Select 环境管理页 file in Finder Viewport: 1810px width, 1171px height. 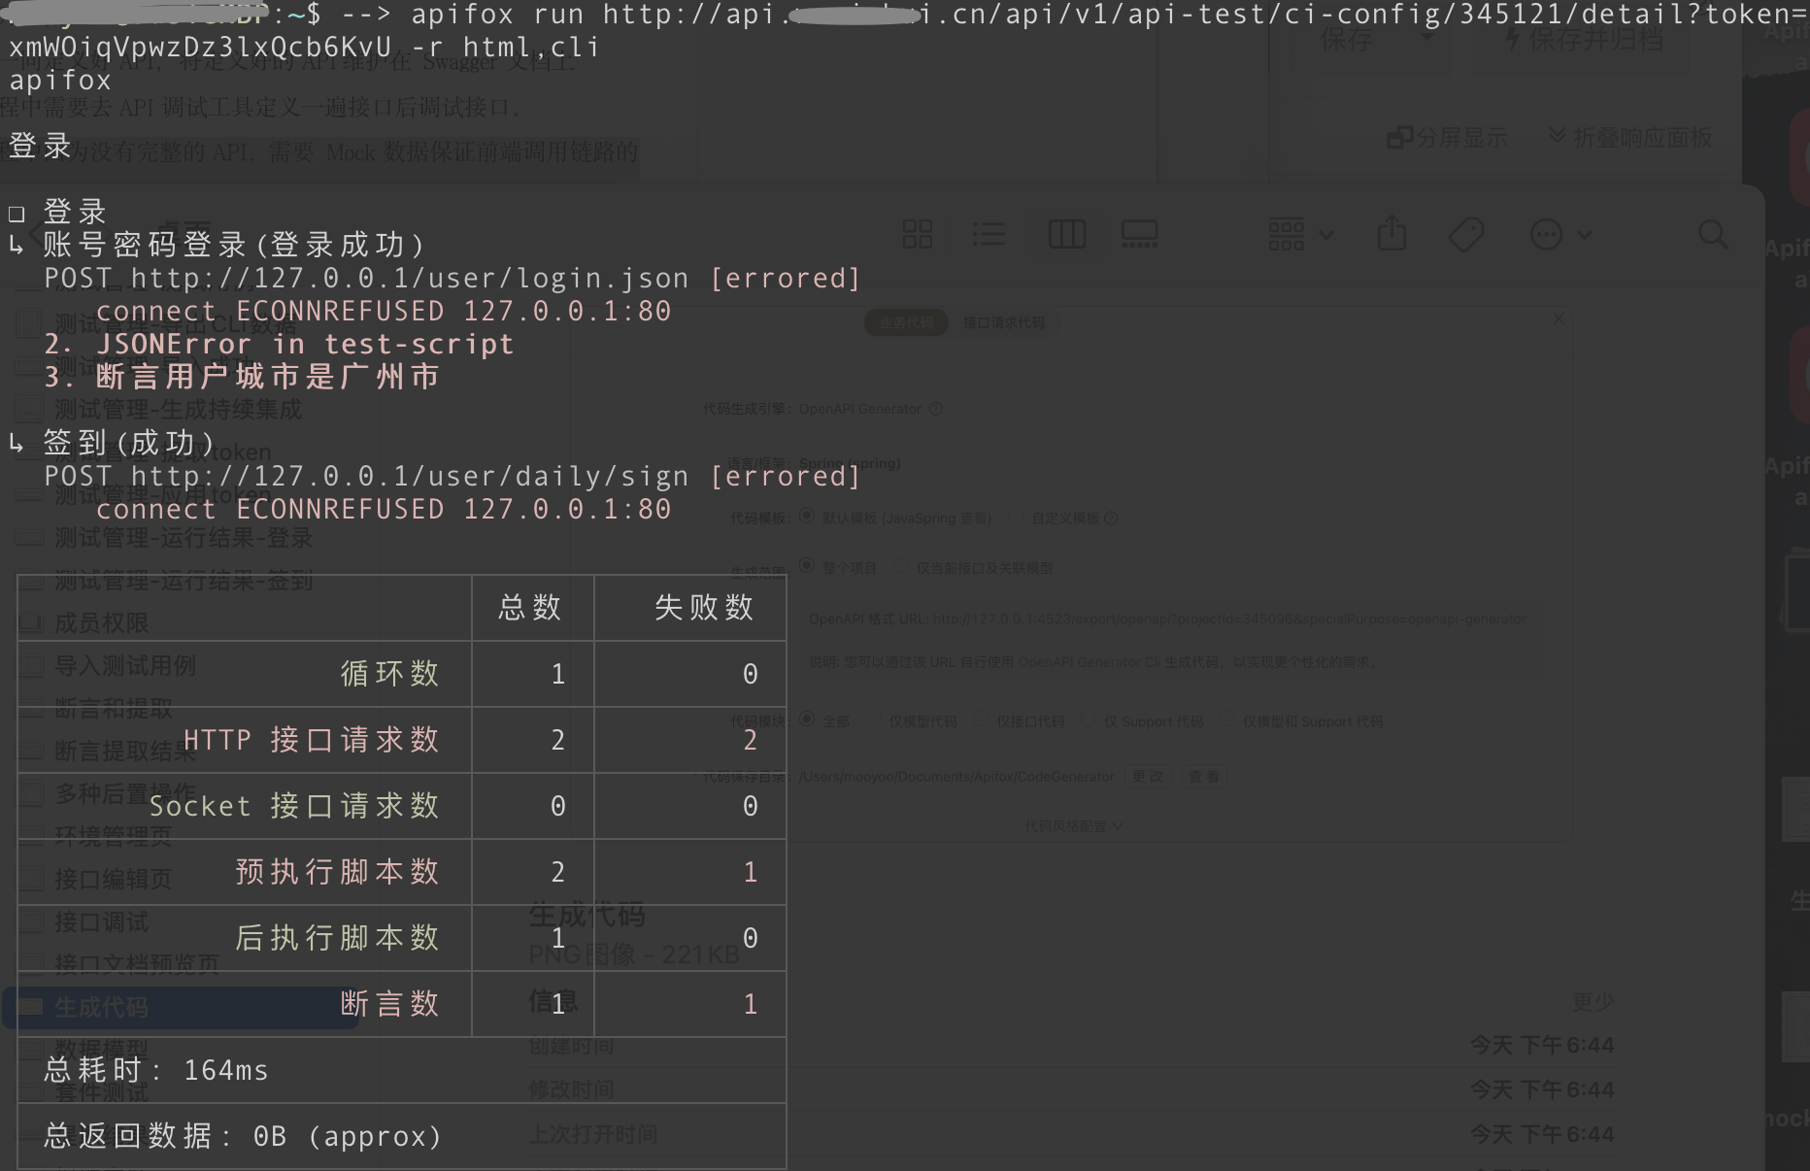point(113,836)
